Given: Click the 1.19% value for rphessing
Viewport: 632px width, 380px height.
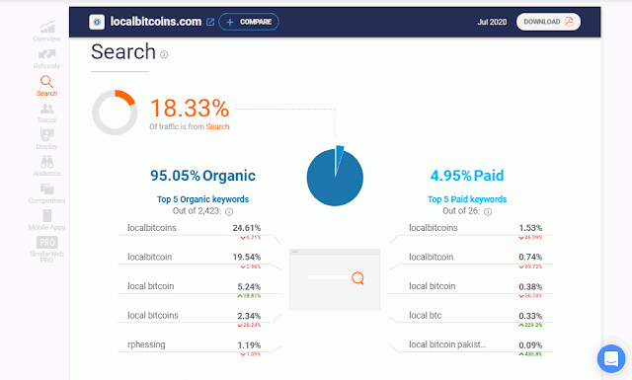Looking at the screenshot, I should pyautogui.click(x=249, y=345).
